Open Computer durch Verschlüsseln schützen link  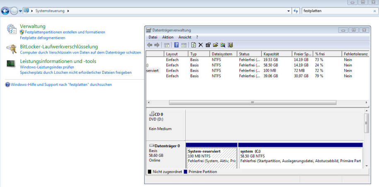coord(80,52)
